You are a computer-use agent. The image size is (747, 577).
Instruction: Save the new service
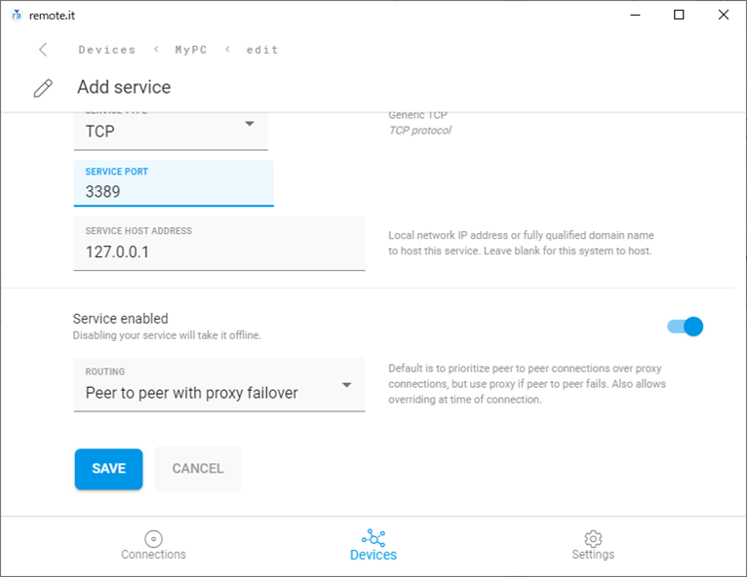click(108, 469)
